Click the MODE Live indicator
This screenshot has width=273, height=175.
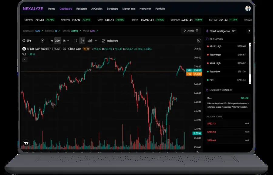(90, 31)
